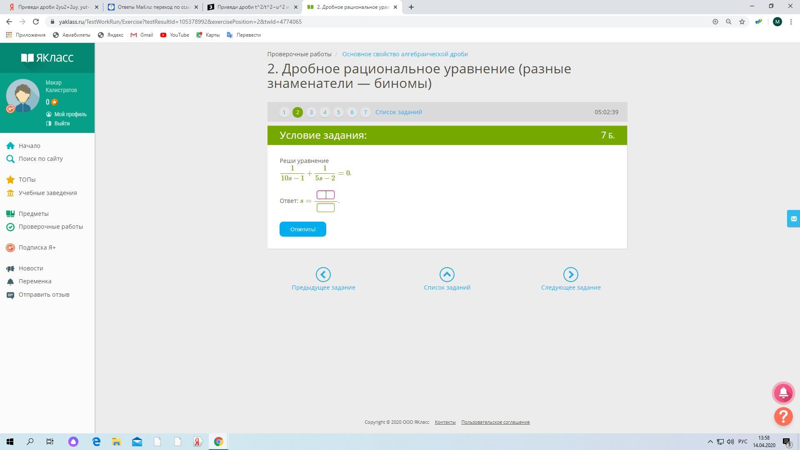Screen dimensions: 800x450
Task: Go to previous task arrow icon
Action: click(323, 275)
